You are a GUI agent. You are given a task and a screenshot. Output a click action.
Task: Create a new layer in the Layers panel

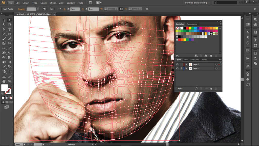pyautogui.click(x=211, y=88)
